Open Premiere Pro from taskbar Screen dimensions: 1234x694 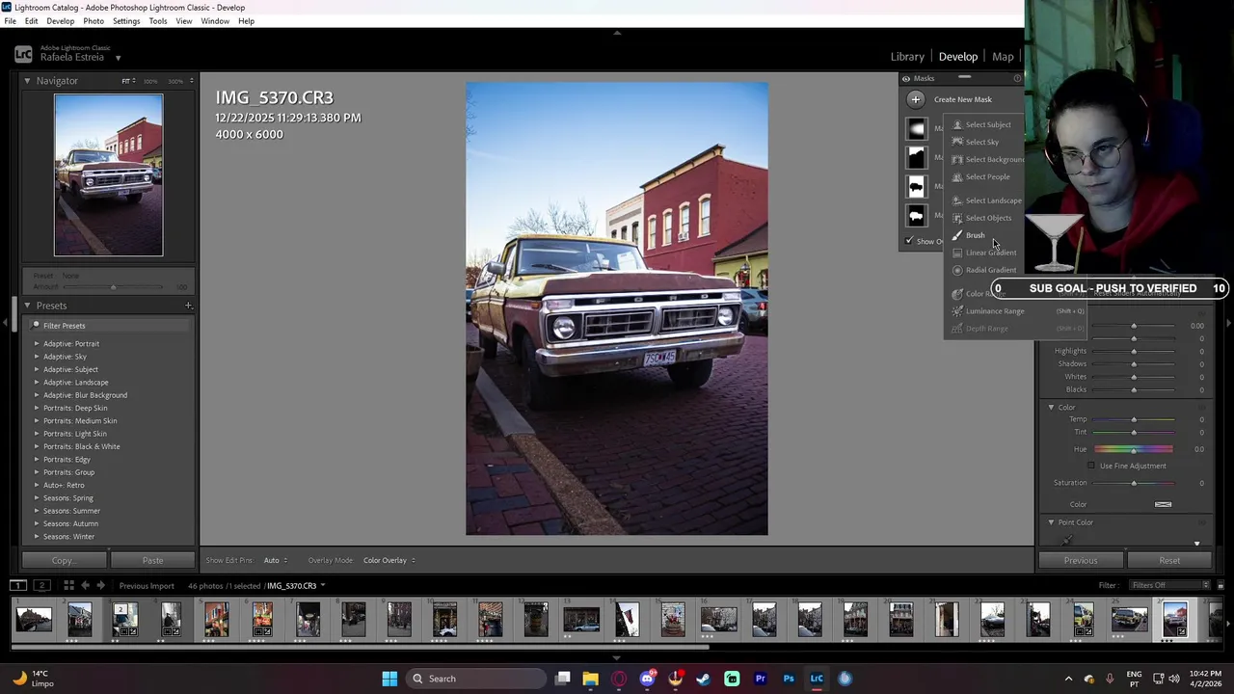coord(761,679)
